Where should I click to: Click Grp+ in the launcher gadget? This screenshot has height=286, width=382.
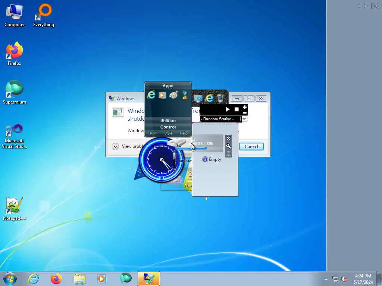click(x=153, y=133)
